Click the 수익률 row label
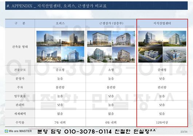193x136 pixels. coord(20,122)
